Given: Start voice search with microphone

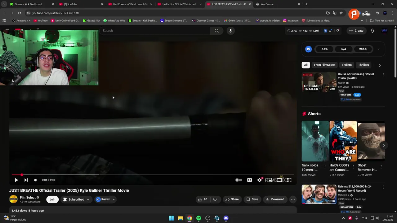Looking at the screenshot, I should pos(230,31).
